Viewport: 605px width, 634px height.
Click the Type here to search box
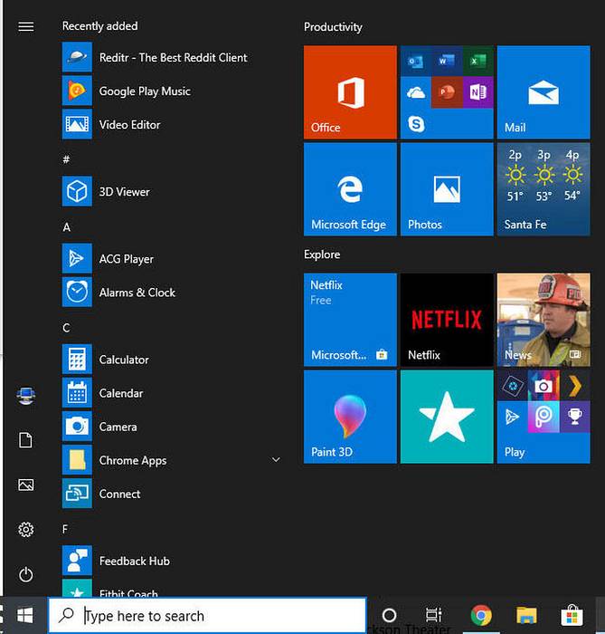coord(208,616)
